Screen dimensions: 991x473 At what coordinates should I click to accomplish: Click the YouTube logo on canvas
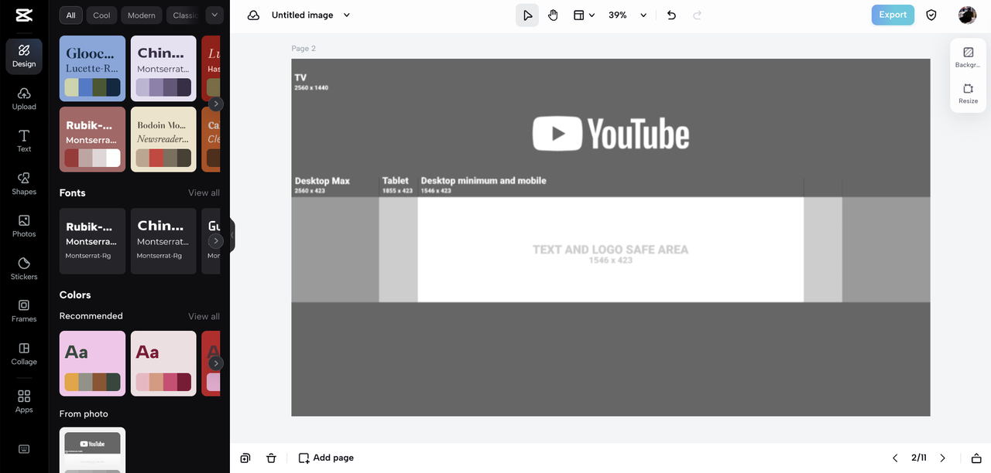coord(611,134)
